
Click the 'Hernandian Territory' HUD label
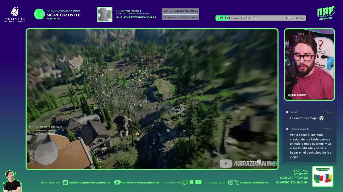click(46, 130)
